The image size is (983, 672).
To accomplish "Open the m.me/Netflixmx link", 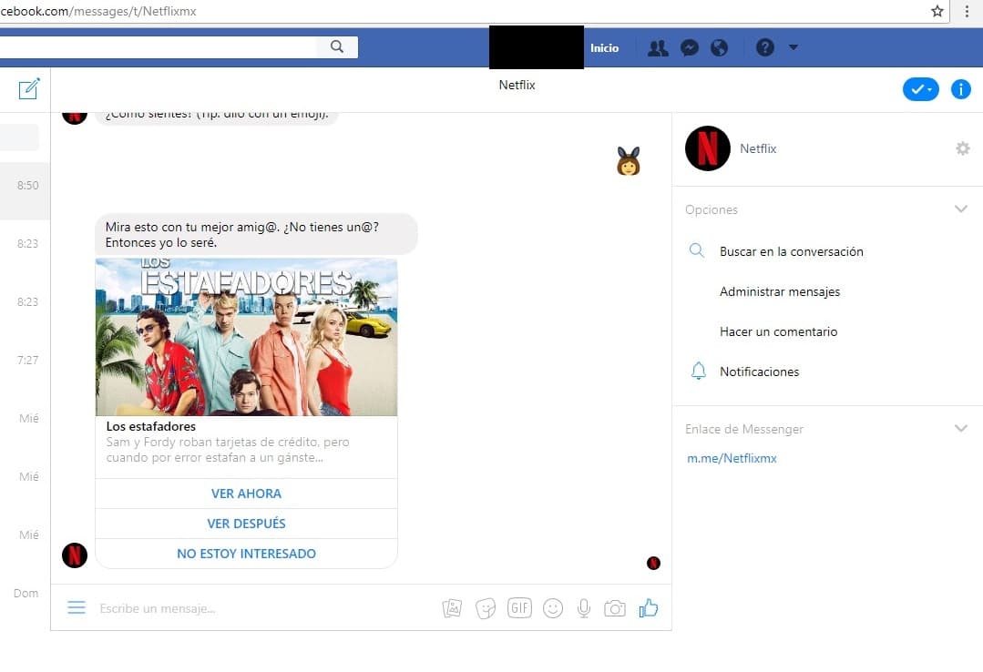I will 732,459.
